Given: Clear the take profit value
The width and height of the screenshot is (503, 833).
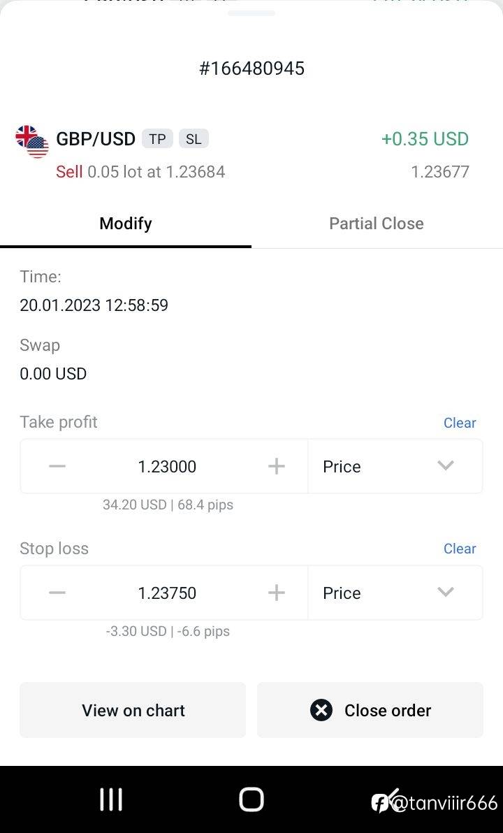Looking at the screenshot, I should point(460,423).
